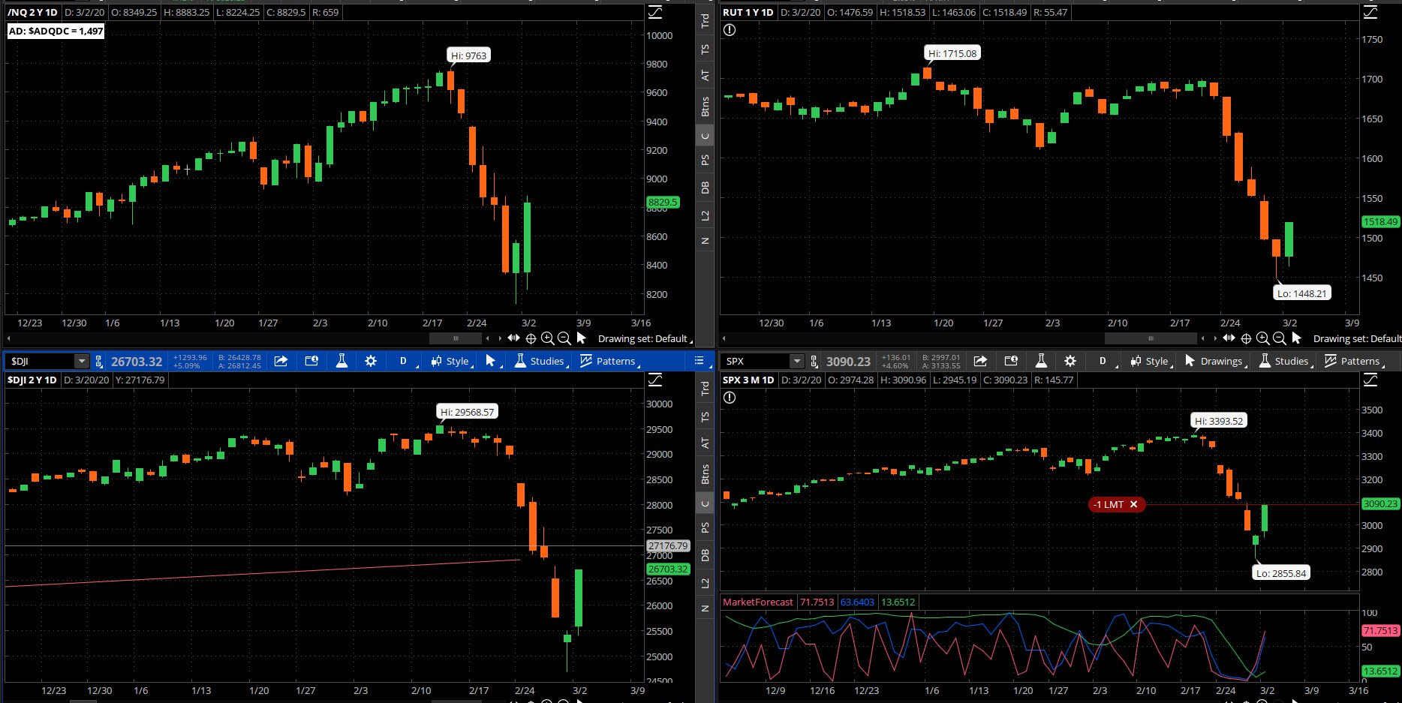Click the SPX symbol input field
Screen dimensions: 1402x703
click(x=757, y=362)
